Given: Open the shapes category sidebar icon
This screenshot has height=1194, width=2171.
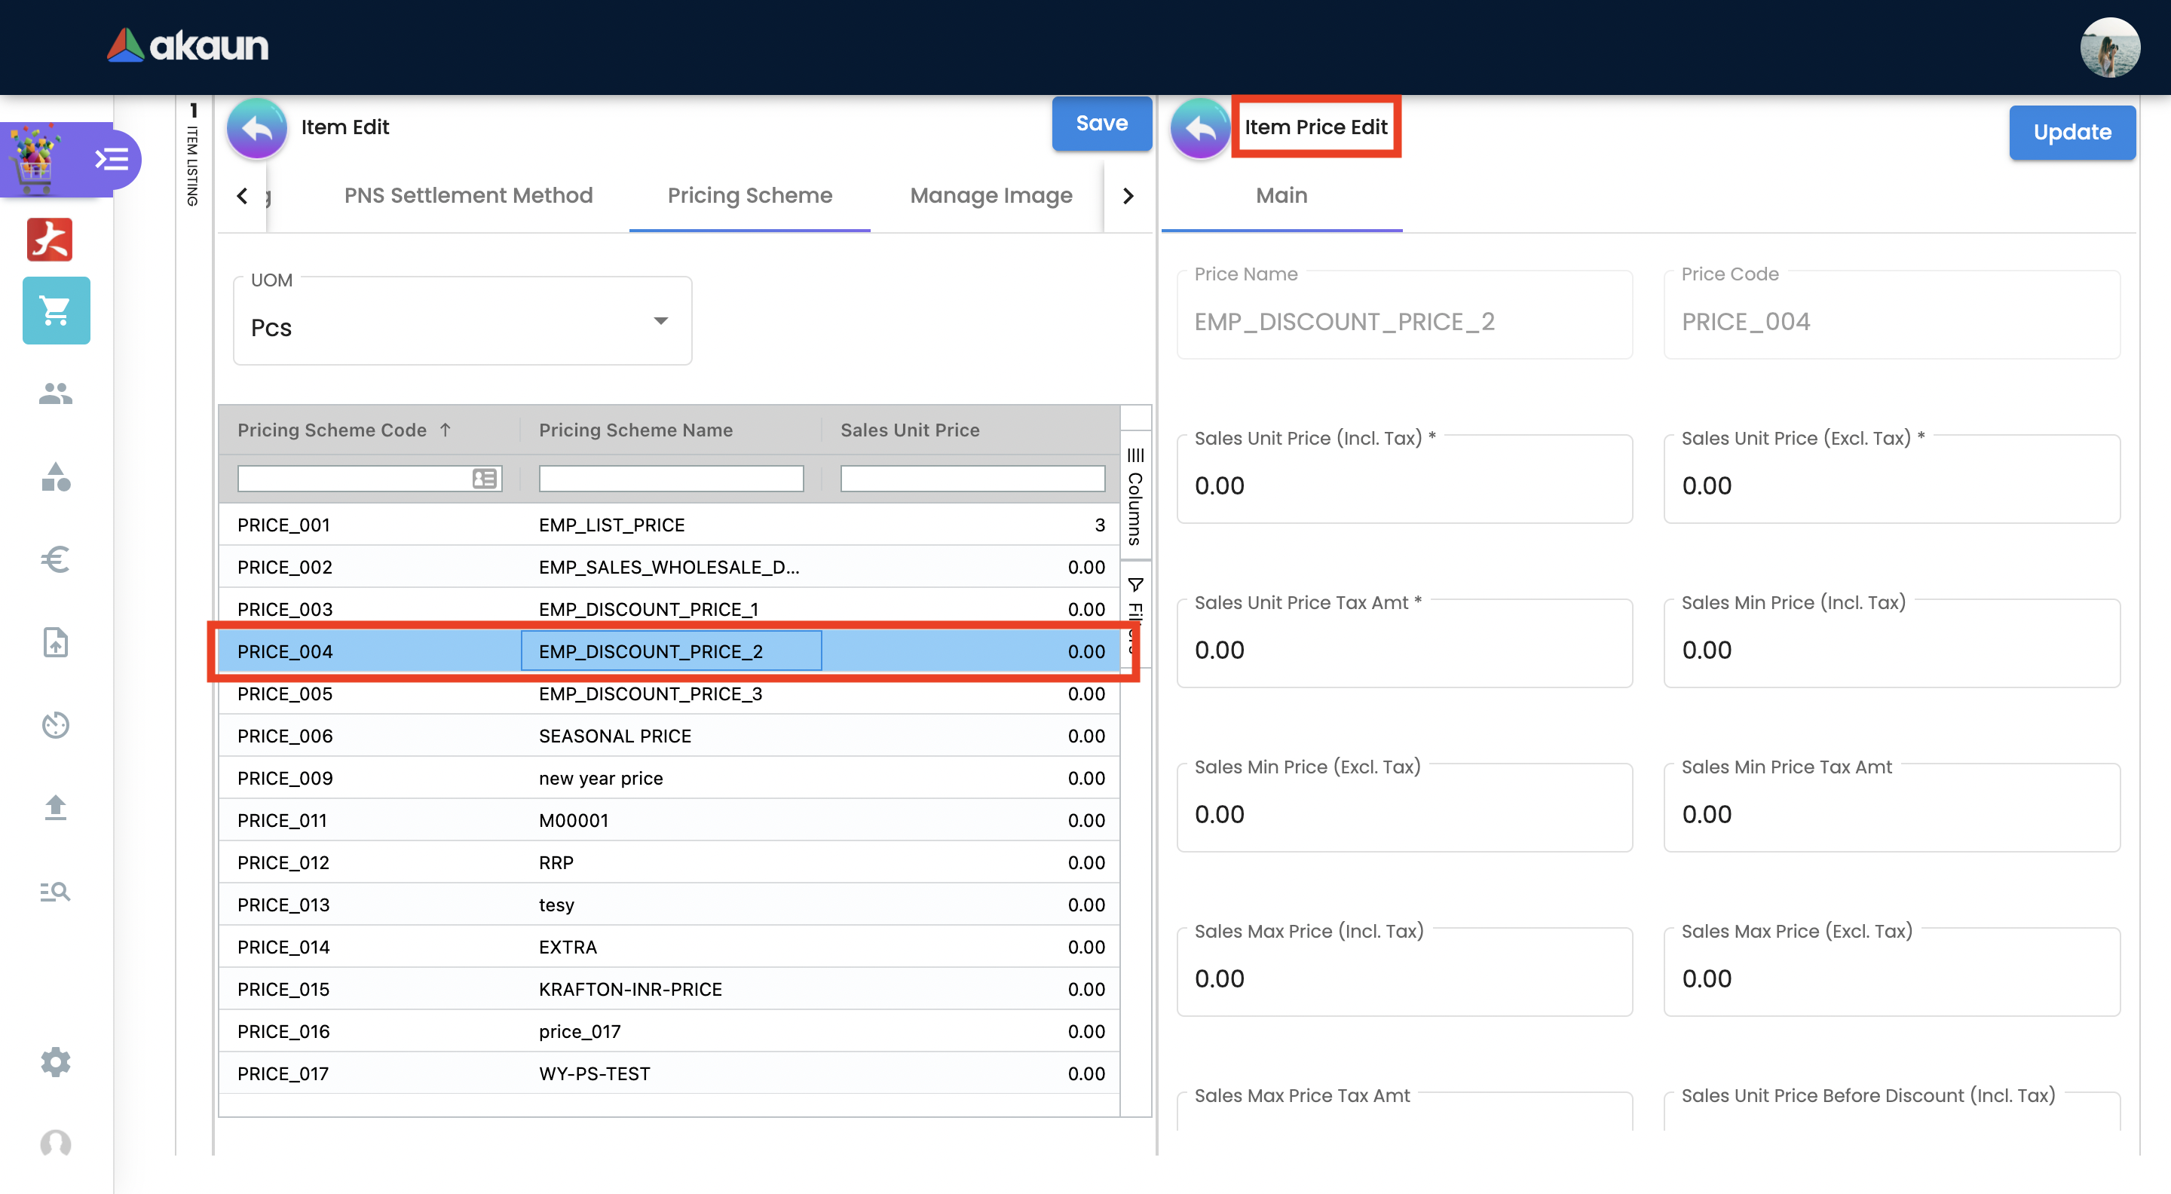Looking at the screenshot, I should pos(56,477).
